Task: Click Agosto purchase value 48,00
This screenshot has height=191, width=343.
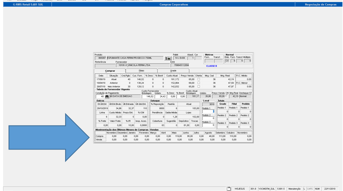Action: pos(211,136)
